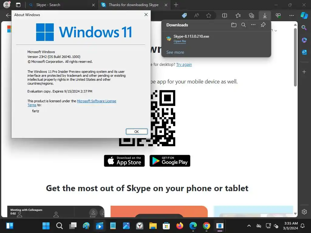The height and width of the screenshot is (233, 311).
Task: Open the Clock app on taskbar
Action: point(140,226)
